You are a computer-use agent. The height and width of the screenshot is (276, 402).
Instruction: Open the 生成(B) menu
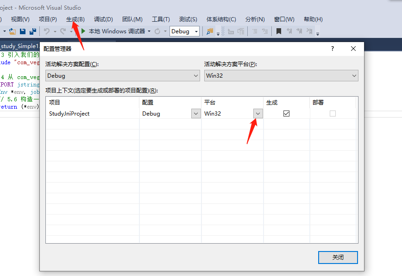pos(75,19)
